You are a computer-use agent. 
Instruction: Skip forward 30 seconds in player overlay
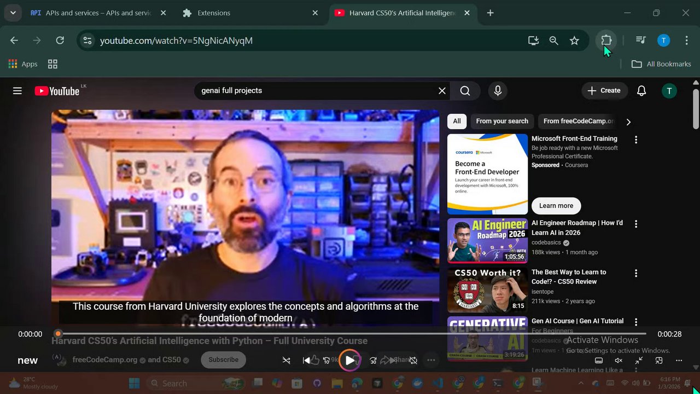(373, 361)
